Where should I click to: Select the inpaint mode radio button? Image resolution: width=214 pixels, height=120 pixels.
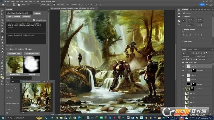(x=26, y=49)
